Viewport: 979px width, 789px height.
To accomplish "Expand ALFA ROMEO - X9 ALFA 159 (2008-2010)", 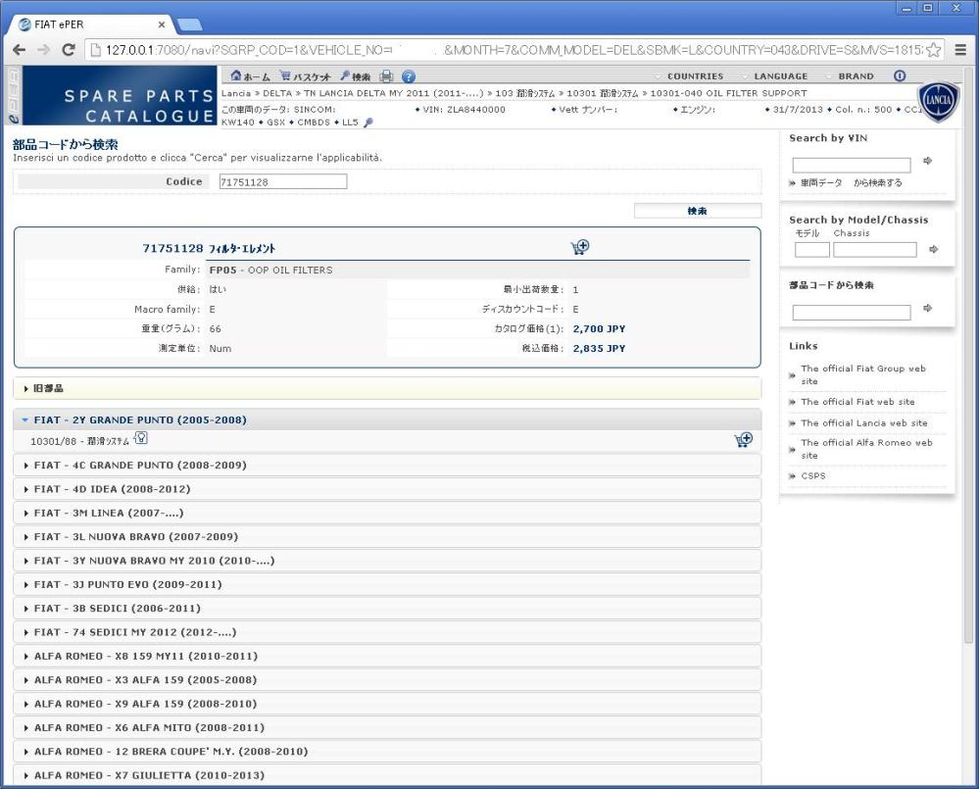I will 387,704.
